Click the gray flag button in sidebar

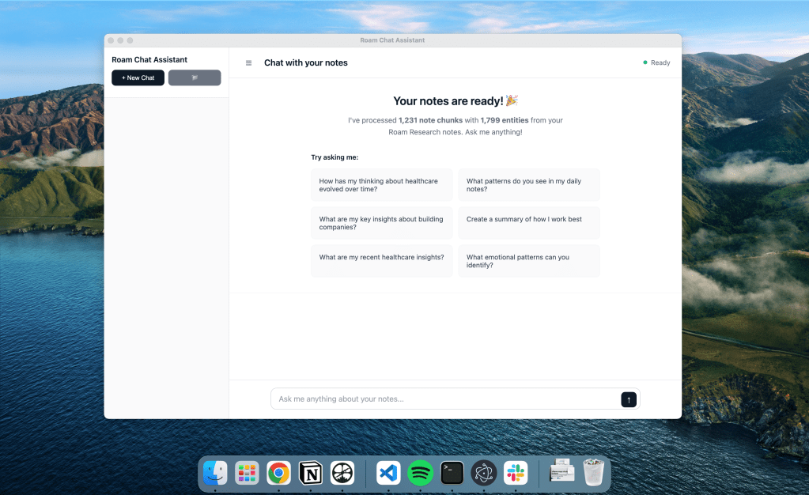[195, 77]
